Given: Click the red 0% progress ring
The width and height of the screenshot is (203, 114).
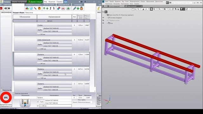Looking at the screenshot, I should coord(6,98).
